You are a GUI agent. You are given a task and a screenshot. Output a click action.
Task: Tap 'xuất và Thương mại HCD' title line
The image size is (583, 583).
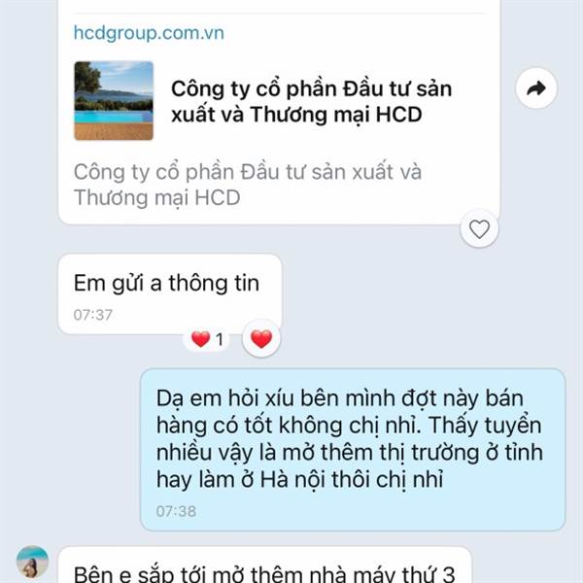click(x=296, y=114)
